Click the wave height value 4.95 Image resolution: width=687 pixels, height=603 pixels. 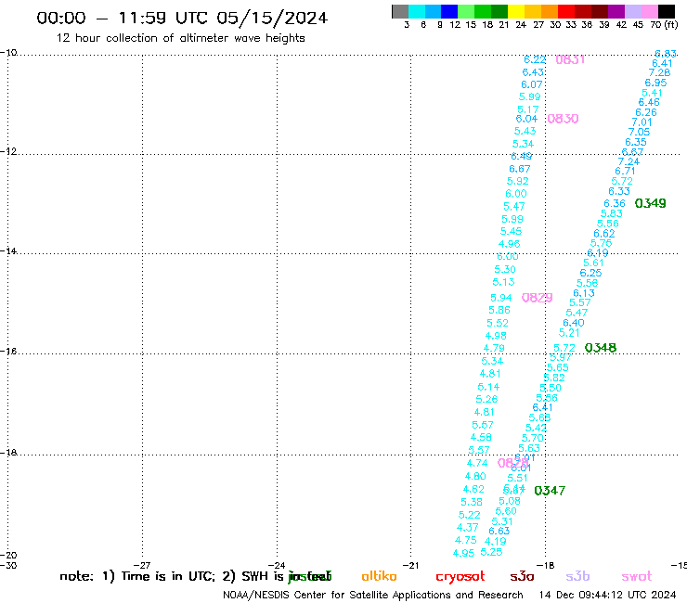[463, 553]
